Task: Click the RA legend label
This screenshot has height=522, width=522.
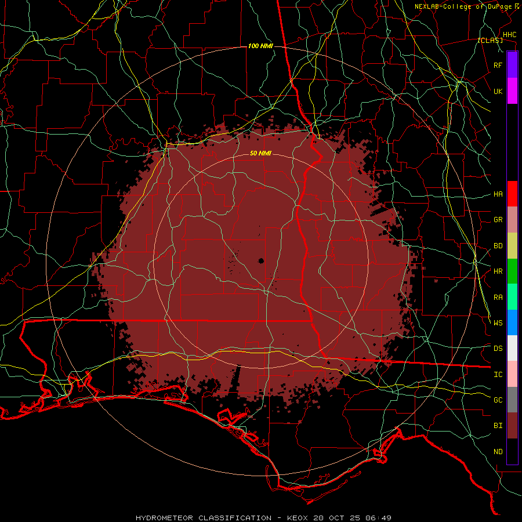Action: tap(498, 298)
